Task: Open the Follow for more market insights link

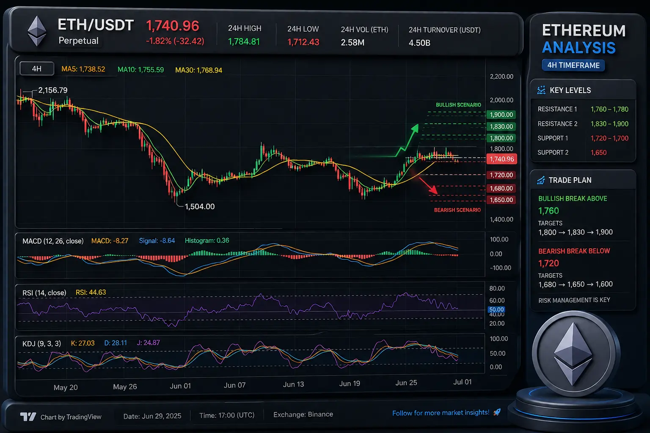Action: 441,413
